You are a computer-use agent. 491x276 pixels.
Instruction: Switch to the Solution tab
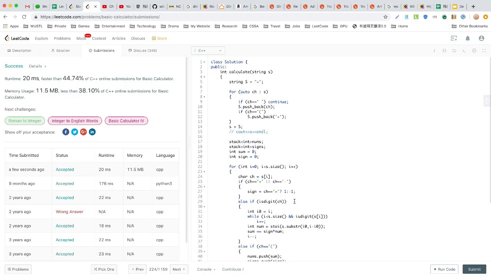point(61,51)
